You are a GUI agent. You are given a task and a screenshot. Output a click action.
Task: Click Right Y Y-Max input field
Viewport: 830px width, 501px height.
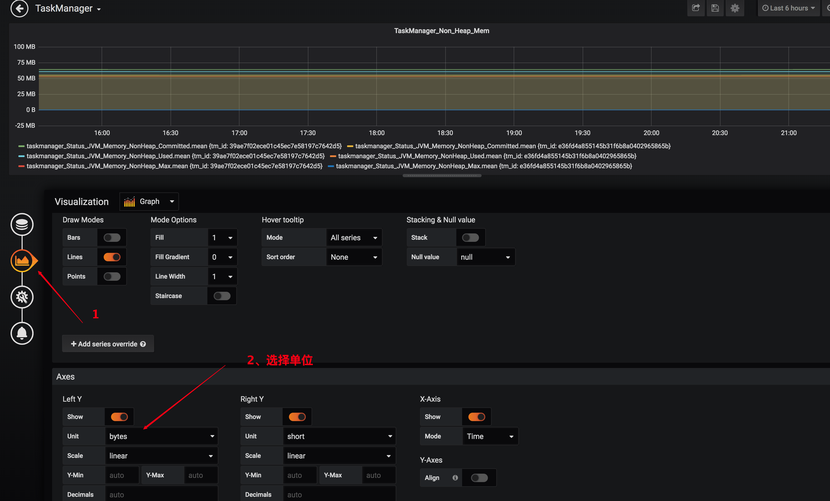(x=379, y=476)
